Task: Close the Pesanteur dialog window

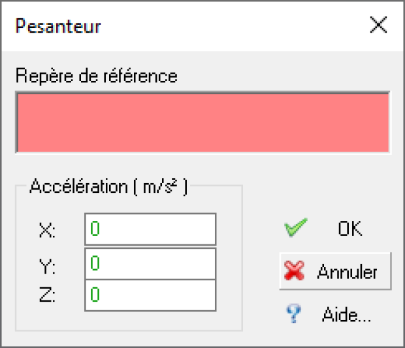Action: pos(378,25)
